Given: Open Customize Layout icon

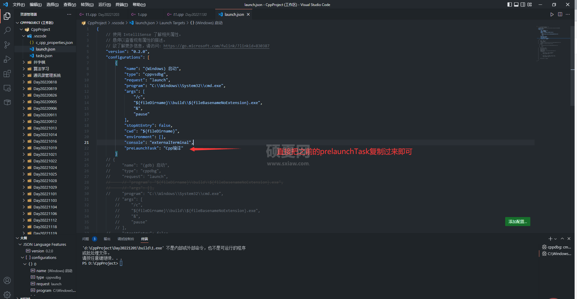Looking at the screenshot, I should pos(530,4).
